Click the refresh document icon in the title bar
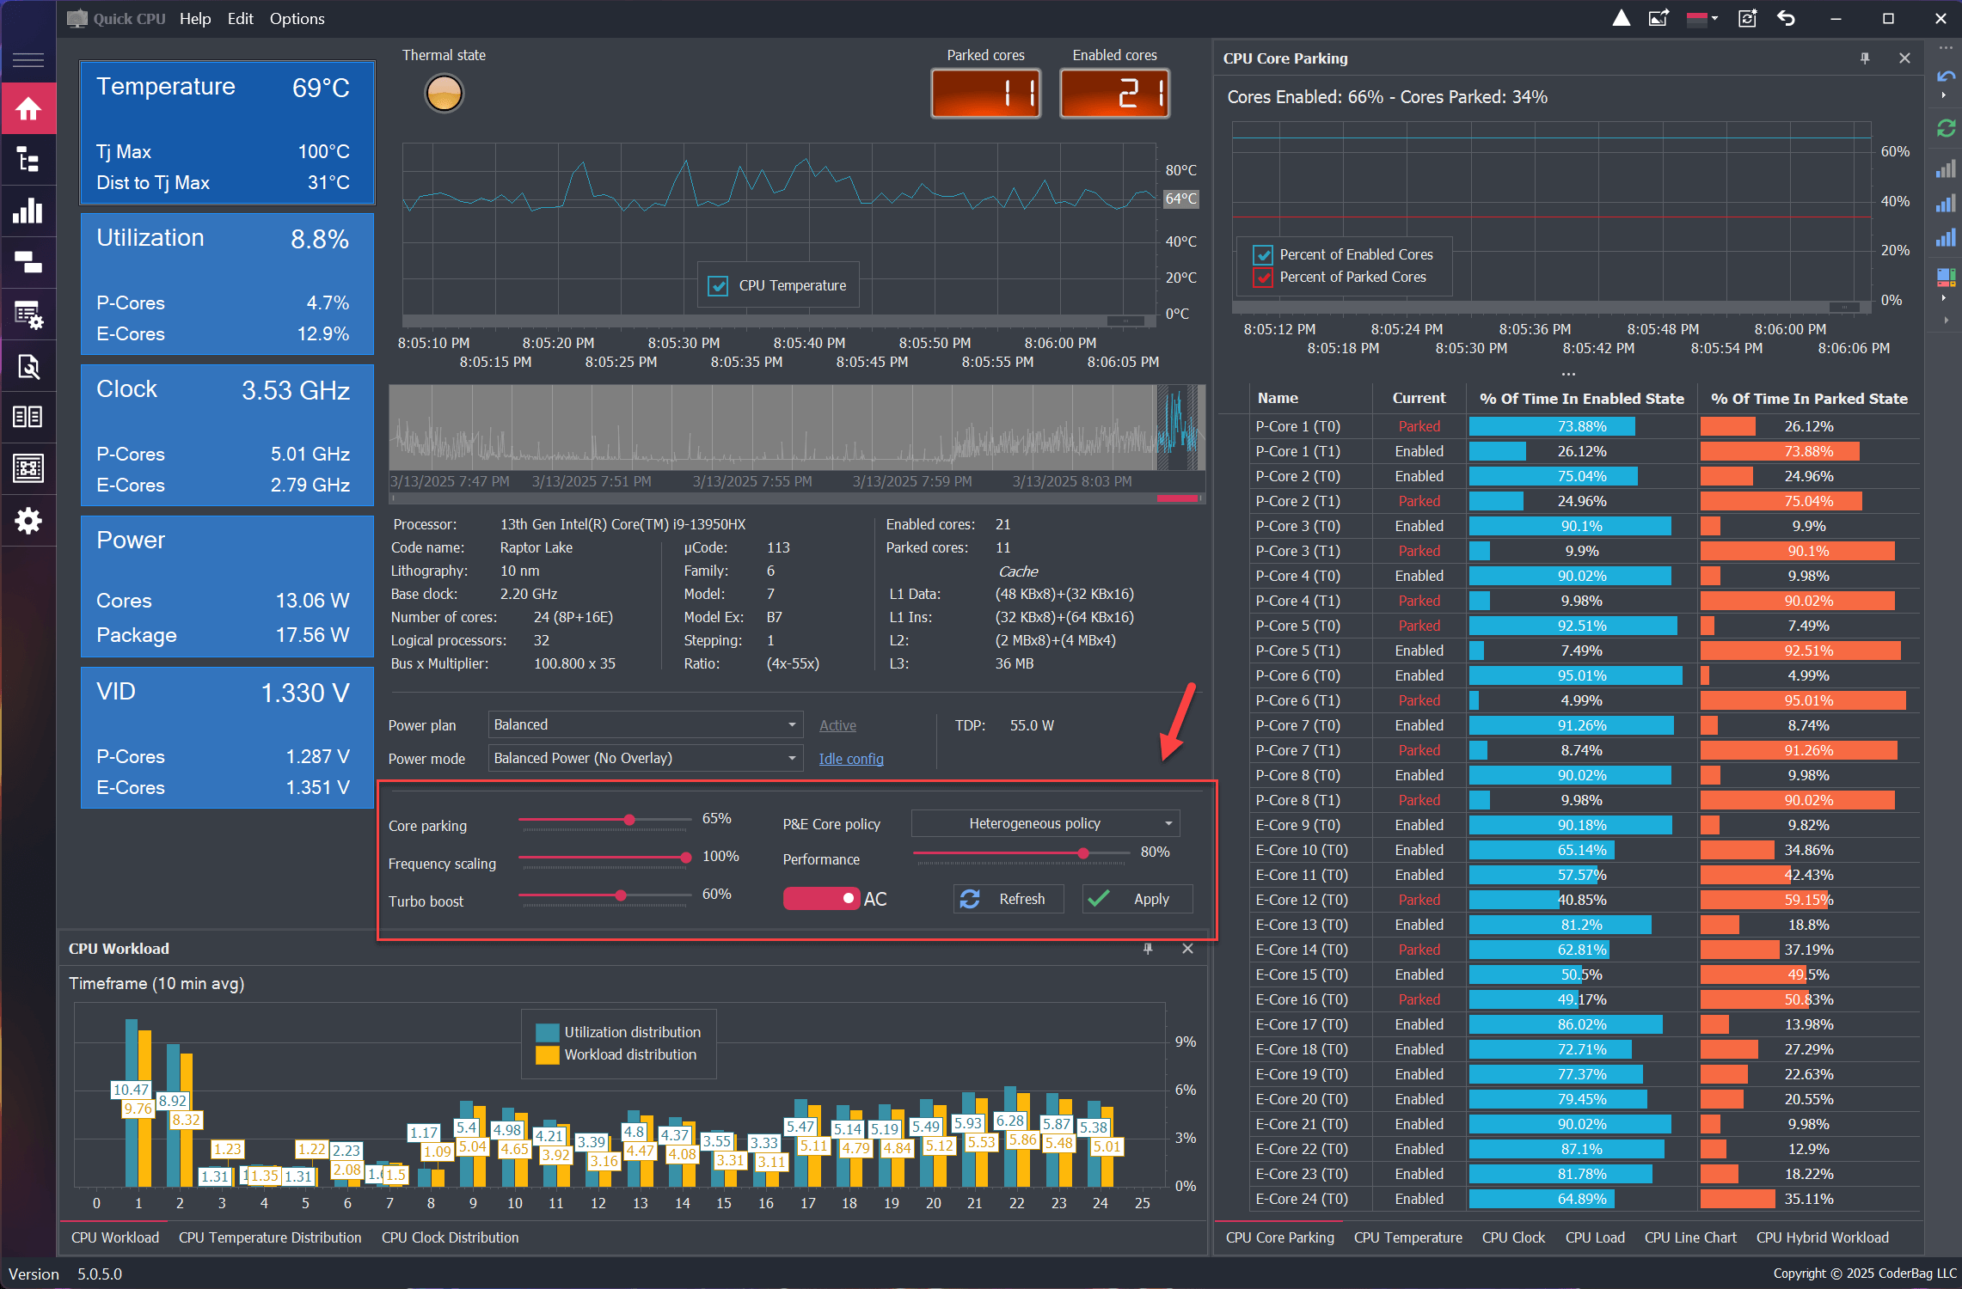This screenshot has height=1289, width=1962. [1747, 18]
